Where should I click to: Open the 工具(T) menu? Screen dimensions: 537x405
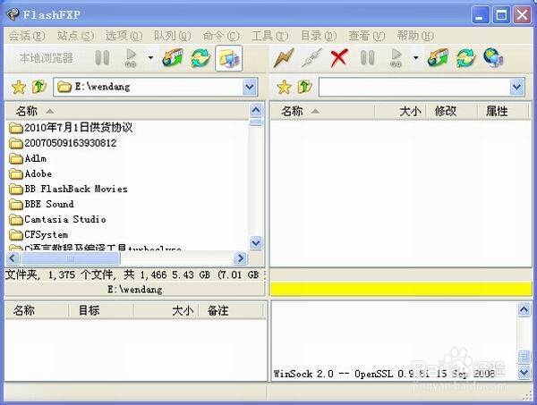click(269, 36)
